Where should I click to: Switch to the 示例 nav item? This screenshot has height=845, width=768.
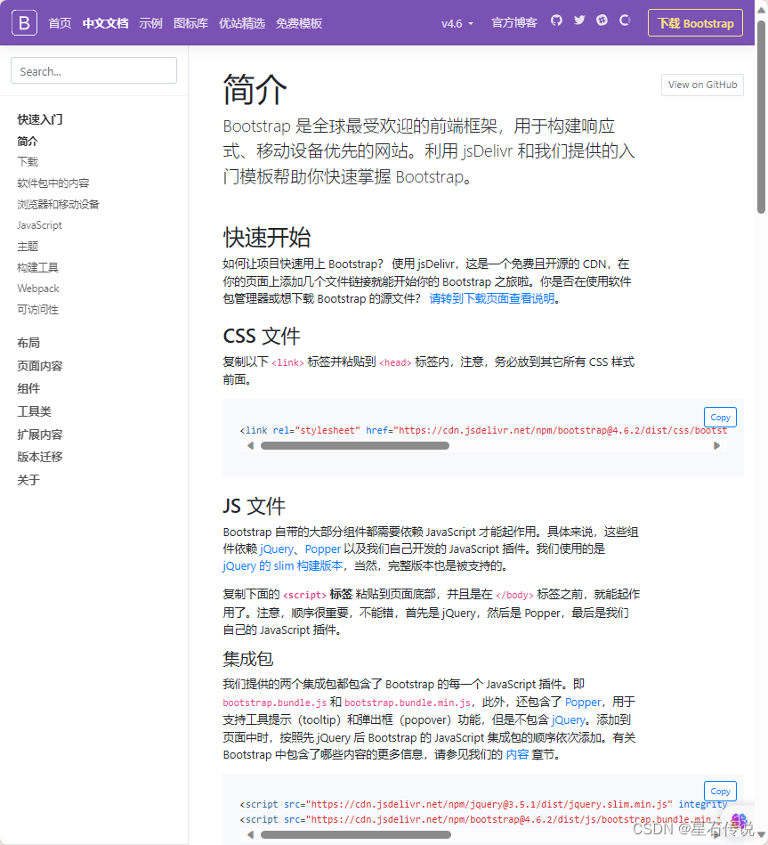tap(150, 22)
